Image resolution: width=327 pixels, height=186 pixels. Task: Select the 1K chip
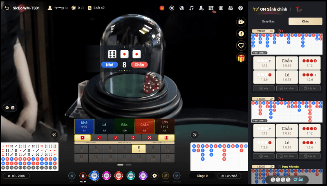click(143, 176)
